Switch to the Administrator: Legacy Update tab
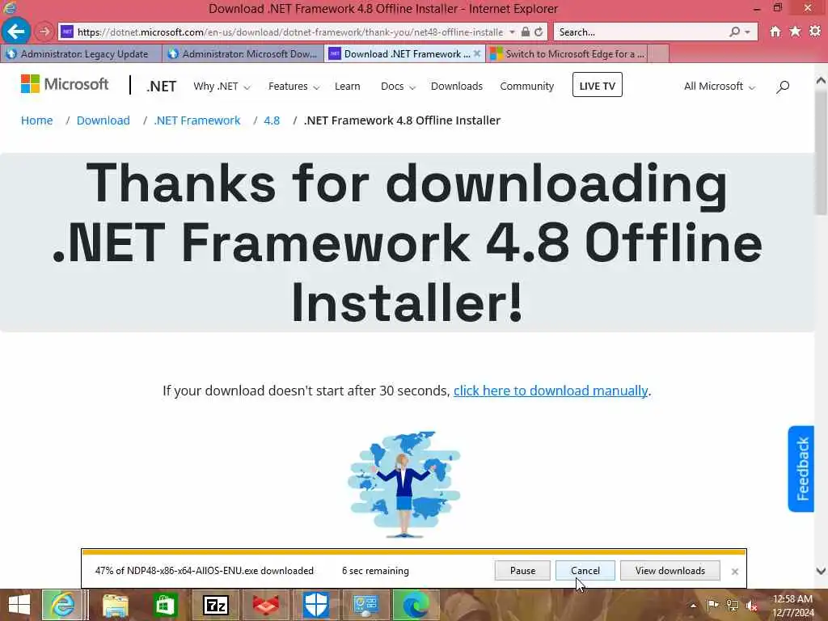The width and height of the screenshot is (828, 621). click(82, 54)
